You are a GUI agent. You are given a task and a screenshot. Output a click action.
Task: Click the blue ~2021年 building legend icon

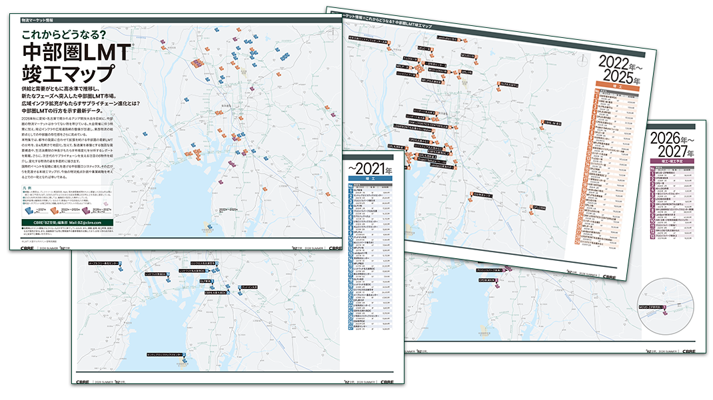29,210
